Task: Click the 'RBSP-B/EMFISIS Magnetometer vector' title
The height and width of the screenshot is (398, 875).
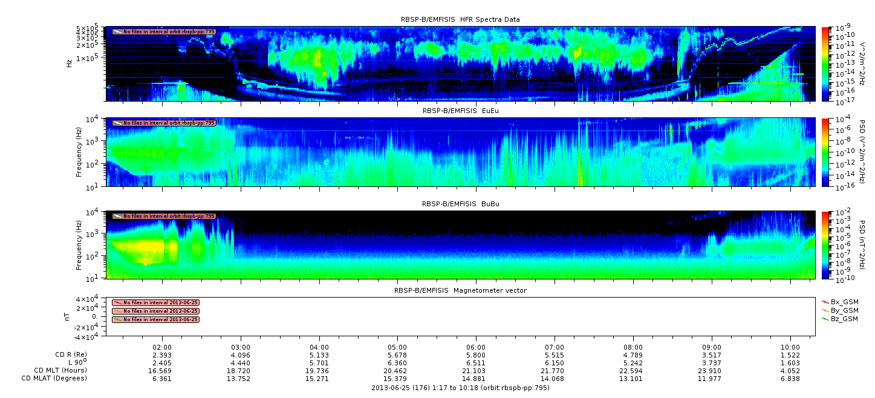Action: coord(460,290)
